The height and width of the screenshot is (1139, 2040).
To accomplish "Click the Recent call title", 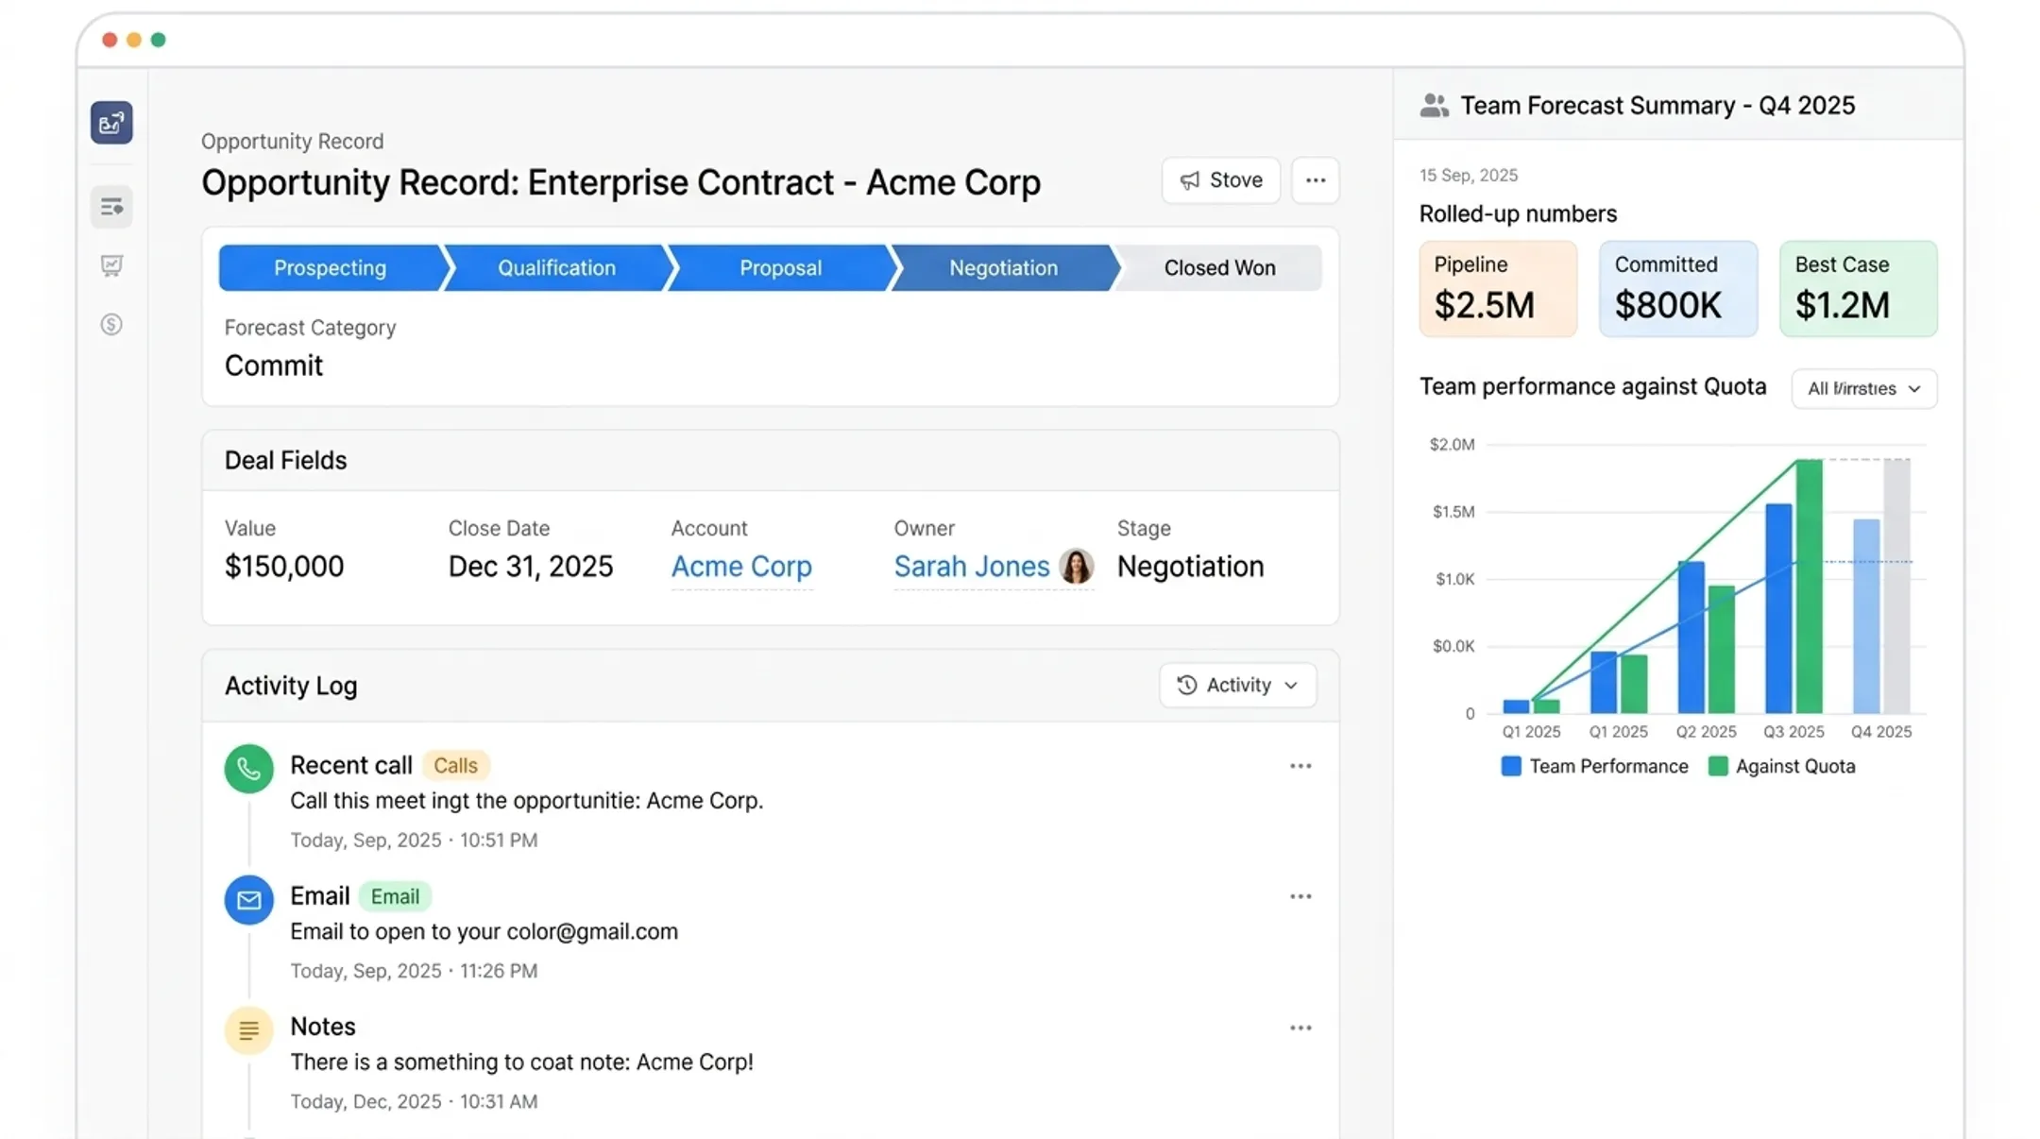I will point(351,766).
